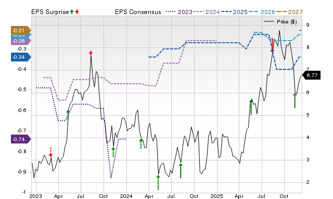Viewport: 333px width, 199px height.
Task: Click the -0.9 label on EPS axis
Action: pos(22,172)
